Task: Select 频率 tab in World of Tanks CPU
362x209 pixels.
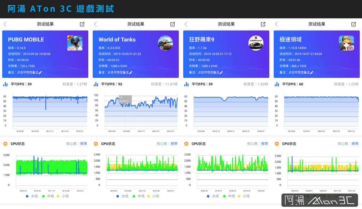Action: tap(174, 144)
